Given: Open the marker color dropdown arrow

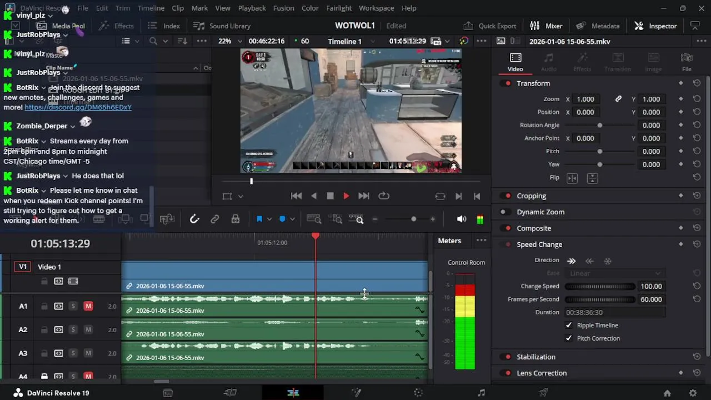Looking at the screenshot, I should coord(292,219).
